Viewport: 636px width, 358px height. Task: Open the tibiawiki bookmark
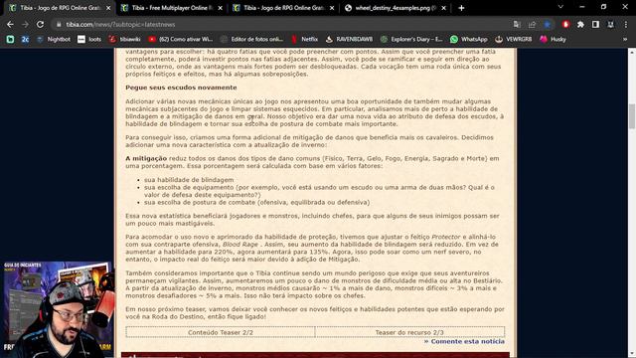pos(124,39)
